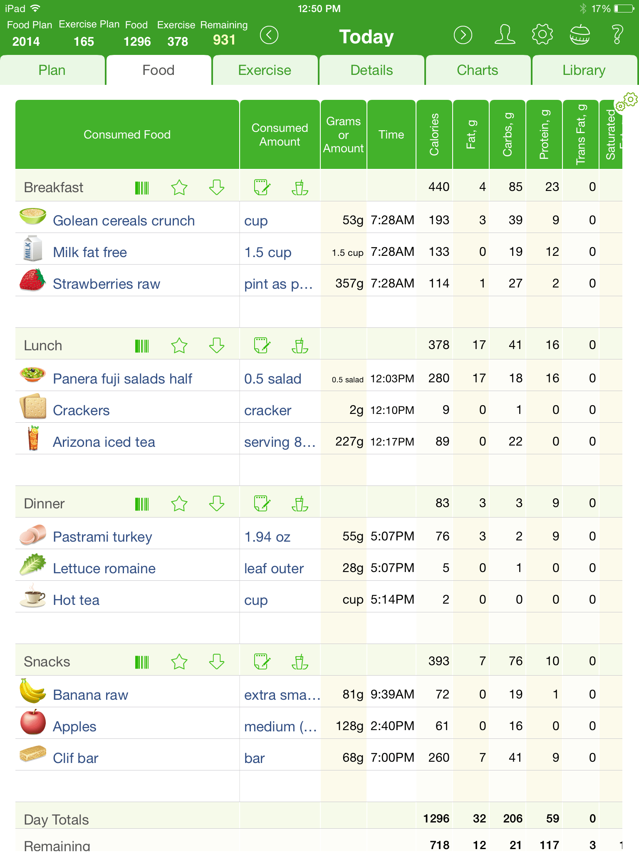Open favorites star for Lunch
Screen dimensions: 639x852
point(179,345)
